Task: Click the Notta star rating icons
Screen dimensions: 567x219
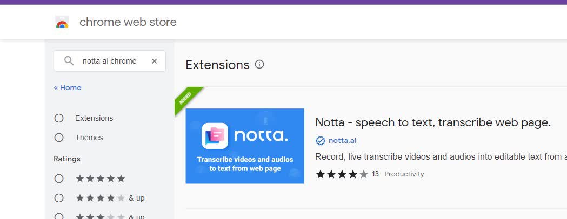Action: (342, 174)
